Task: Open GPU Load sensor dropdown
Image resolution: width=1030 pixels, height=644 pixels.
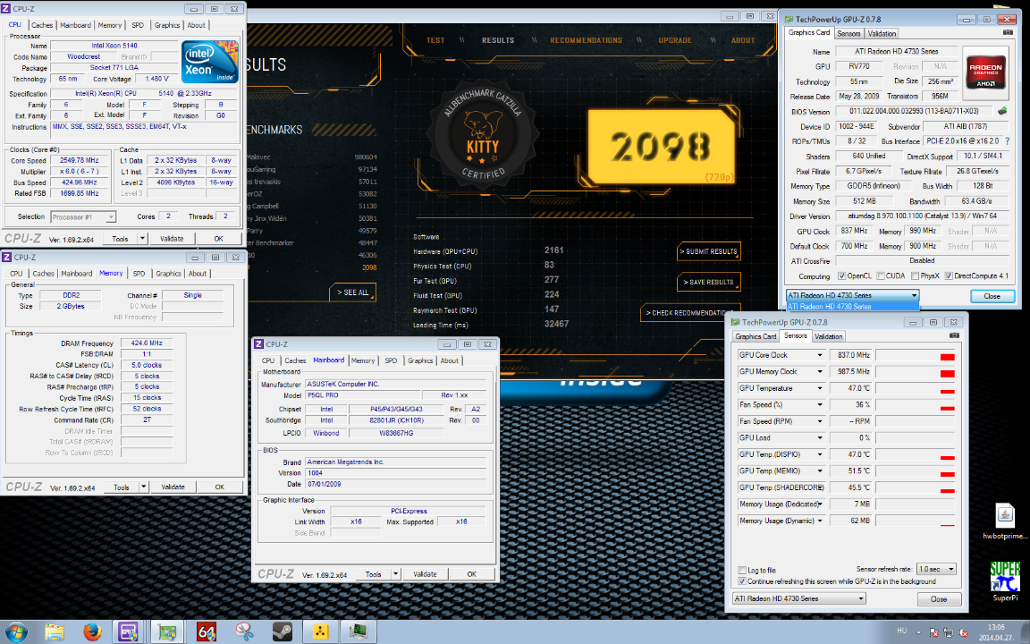Action: pos(820,437)
